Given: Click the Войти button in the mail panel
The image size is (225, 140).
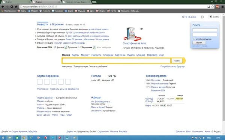Looking at the screenshot, I should [x=199, y=43].
